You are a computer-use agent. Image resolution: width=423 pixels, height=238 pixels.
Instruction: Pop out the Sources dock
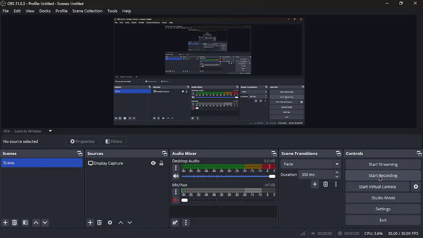(164, 153)
